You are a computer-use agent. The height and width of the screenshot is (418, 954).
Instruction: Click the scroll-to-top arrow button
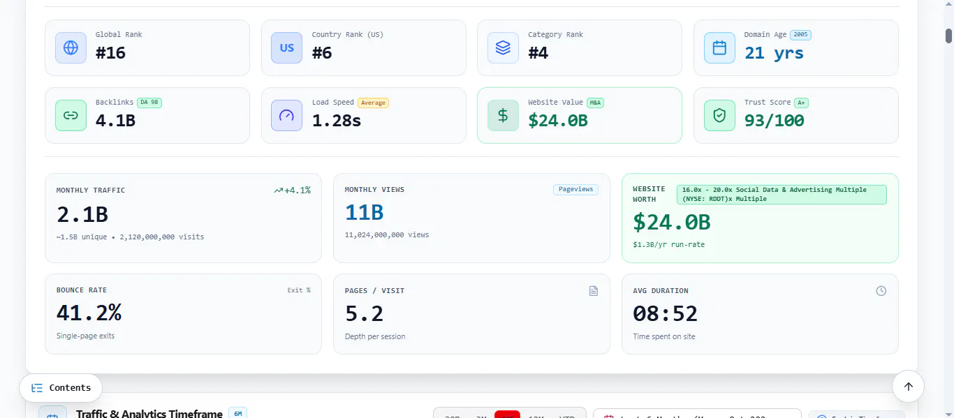pyautogui.click(x=908, y=387)
